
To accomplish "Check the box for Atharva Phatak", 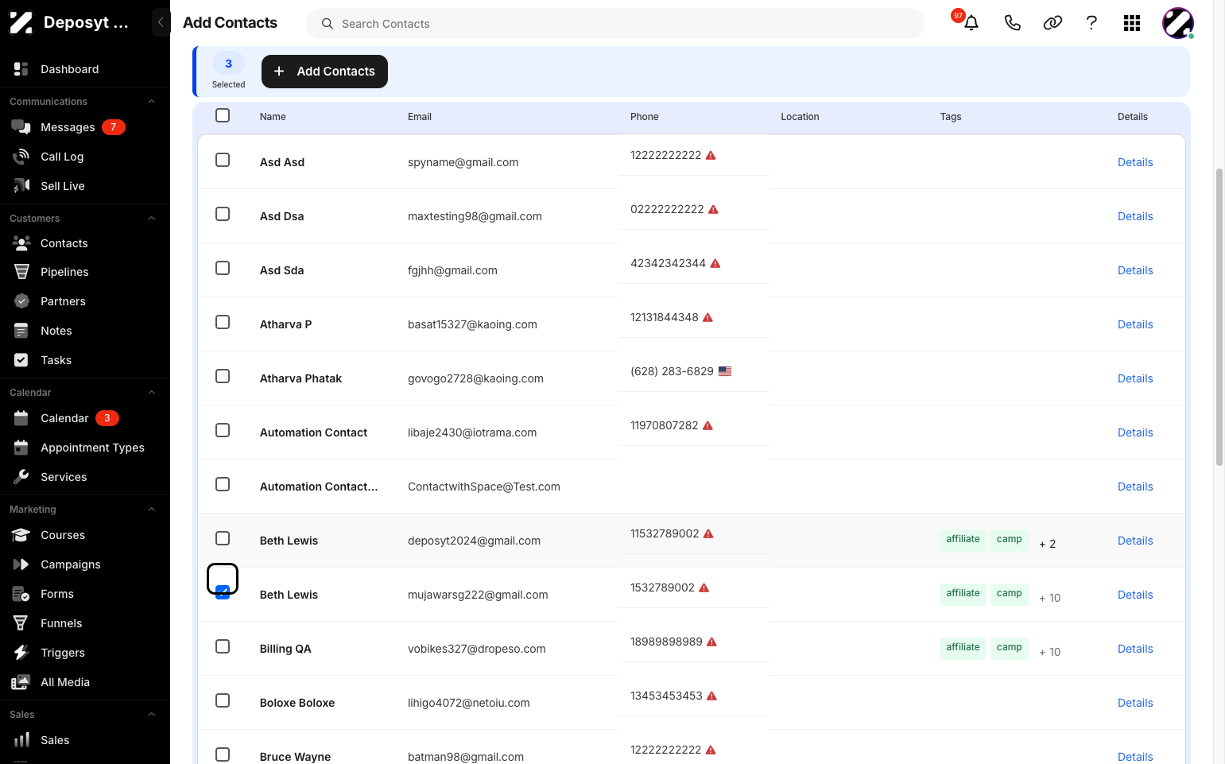I will [223, 376].
